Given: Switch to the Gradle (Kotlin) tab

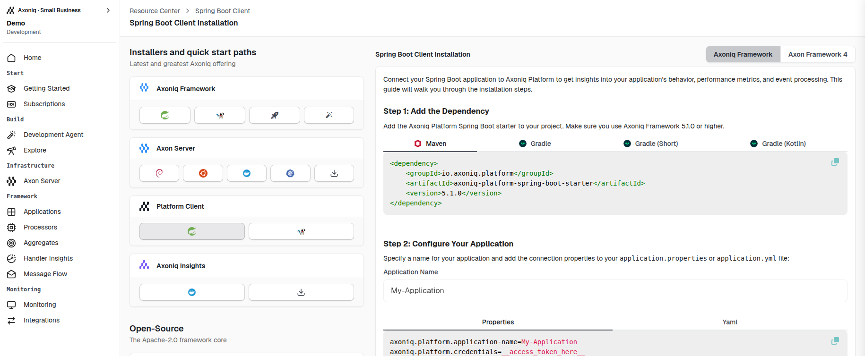Looking at the screenshot, I should pyautogui.click(x=778, y=144).
